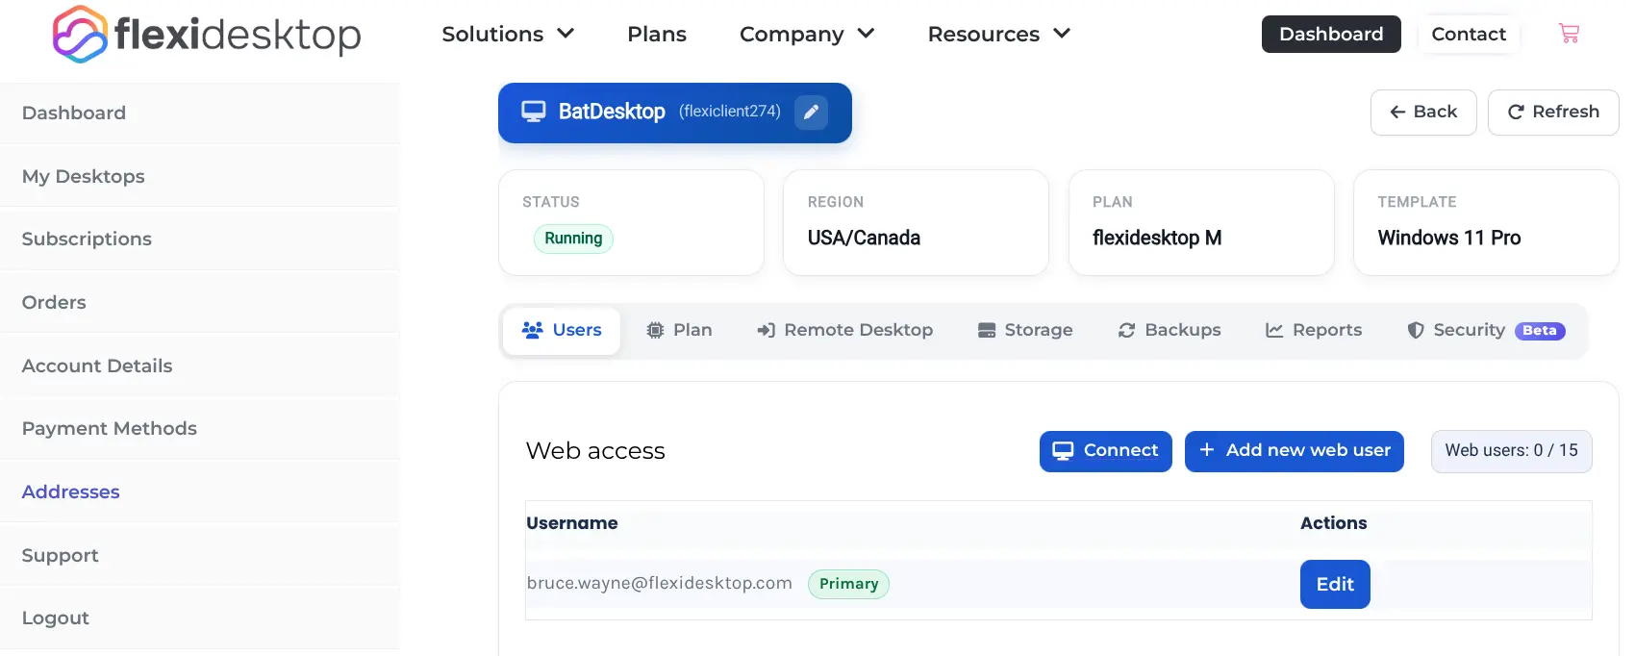Viewport: 1635px width, 656px height.
Task: Click the Username column header
Action: coord(572,523)
